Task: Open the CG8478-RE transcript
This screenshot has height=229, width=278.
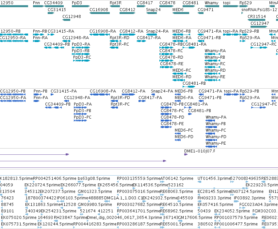Action: pos(167,67)
